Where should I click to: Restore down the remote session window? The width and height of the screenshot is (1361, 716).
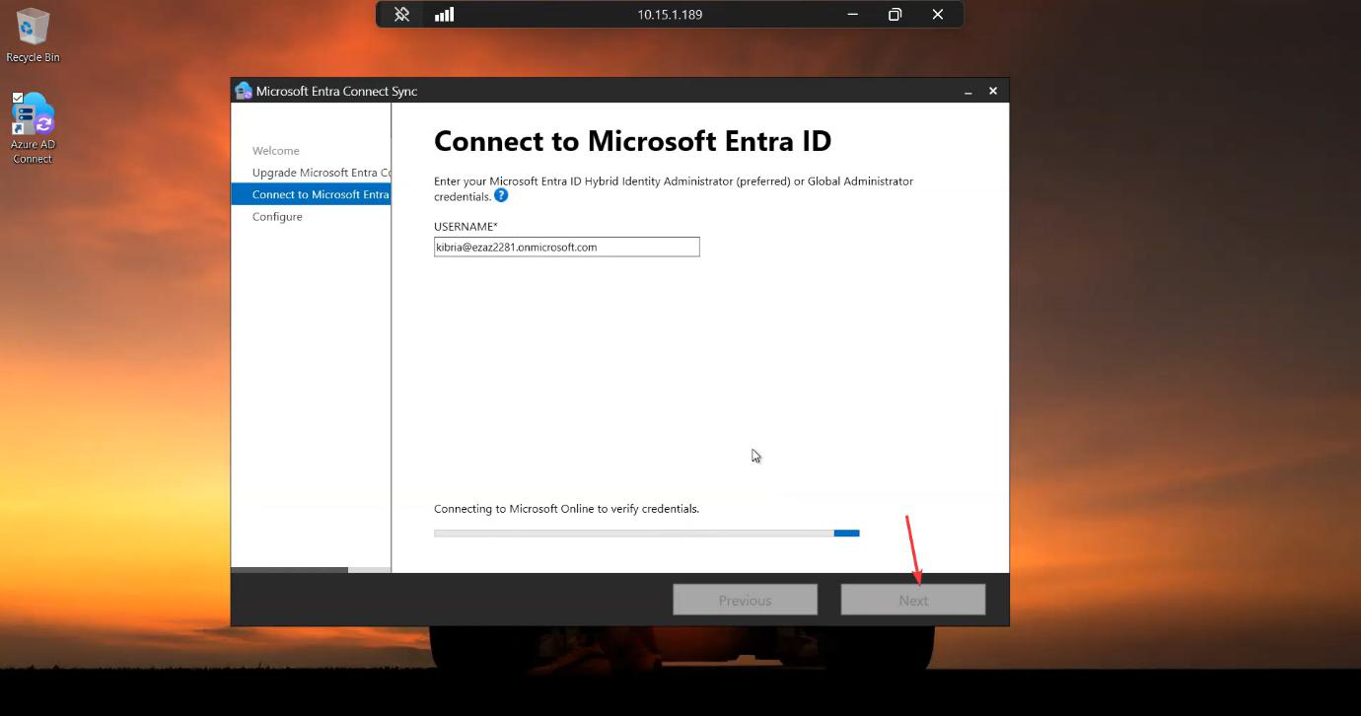tap(895, 15)
